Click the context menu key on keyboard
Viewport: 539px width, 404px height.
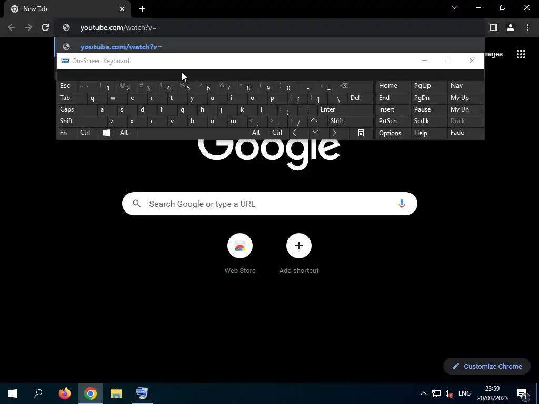361,133
